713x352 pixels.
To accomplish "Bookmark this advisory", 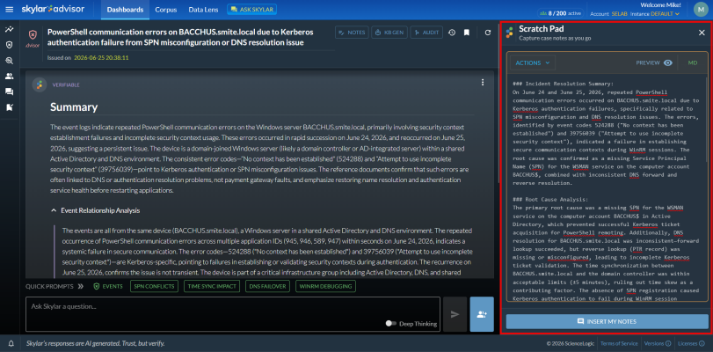I will 467,33.
